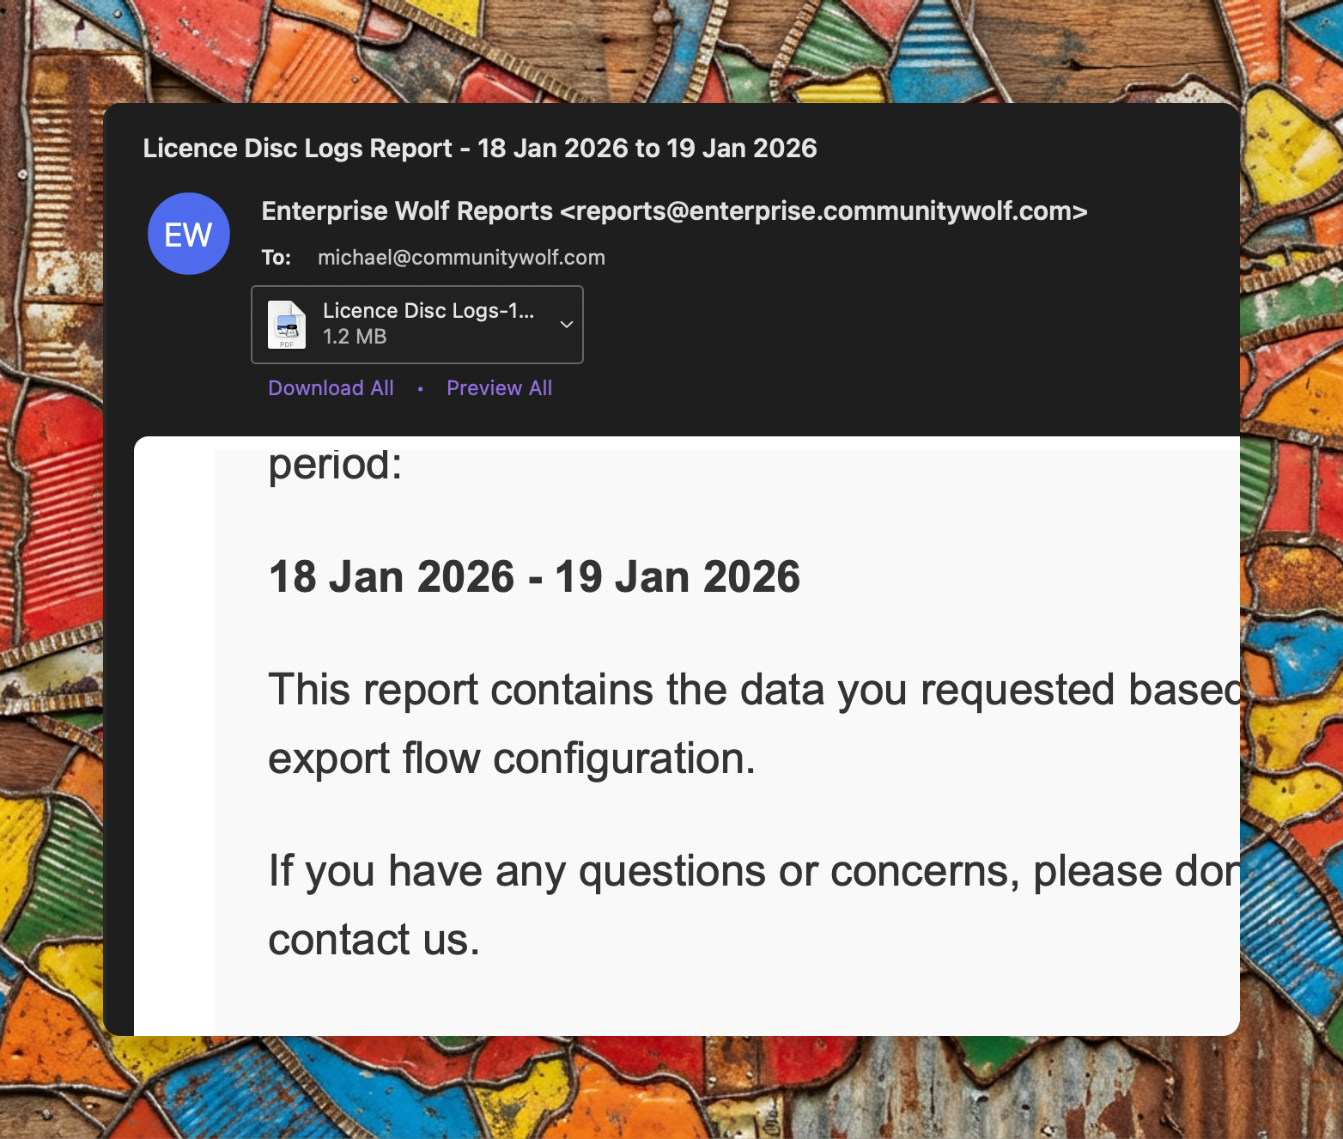Screen dimensions: 1343x1139
Task: Click the 1.2 MB attachment size text
Action: 355,337
